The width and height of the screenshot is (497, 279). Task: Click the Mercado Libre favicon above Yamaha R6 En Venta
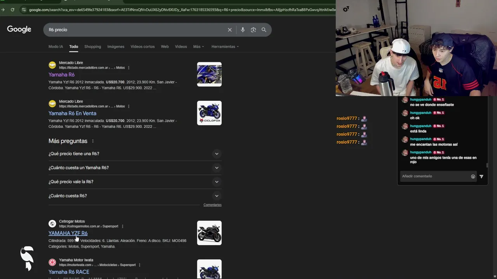point(52,104)
